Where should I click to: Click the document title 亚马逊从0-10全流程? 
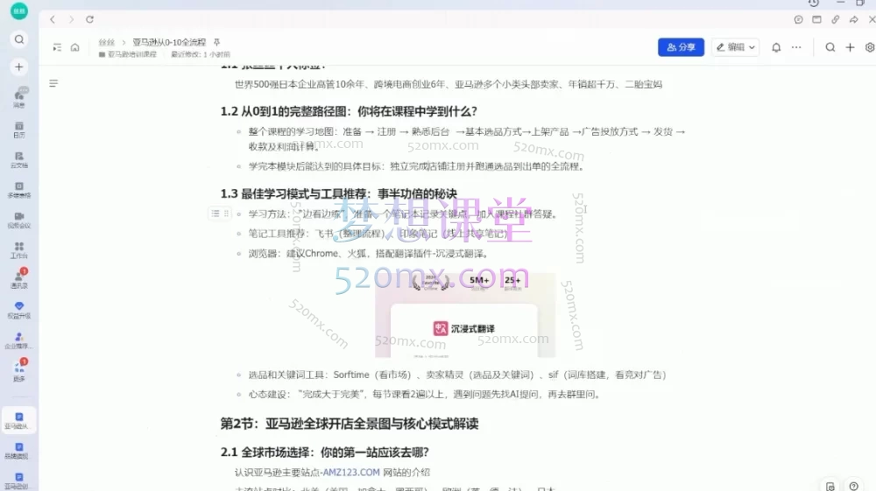(x=169, y=42)
